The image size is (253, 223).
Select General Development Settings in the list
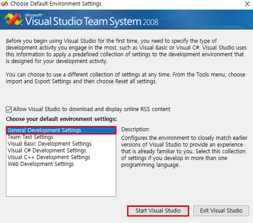45,130
